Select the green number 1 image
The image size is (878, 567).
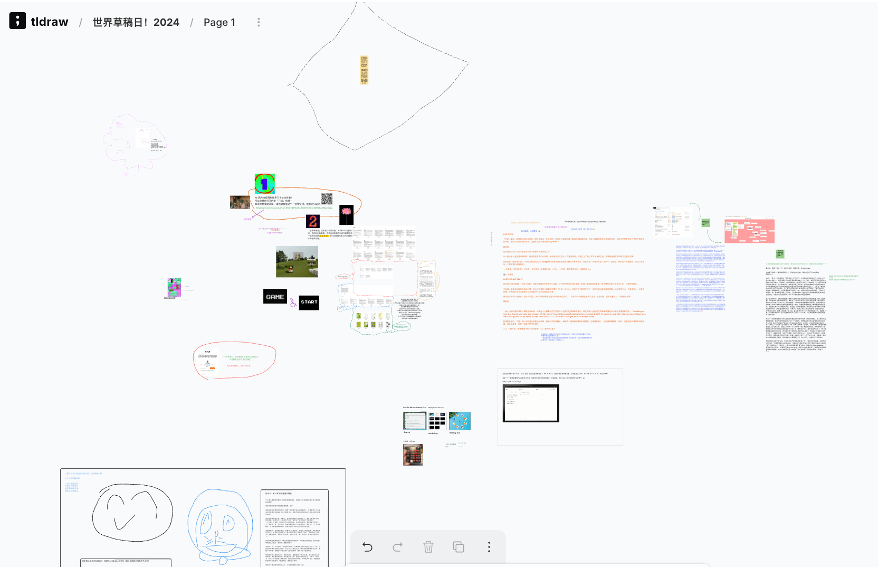pos(265,184)
